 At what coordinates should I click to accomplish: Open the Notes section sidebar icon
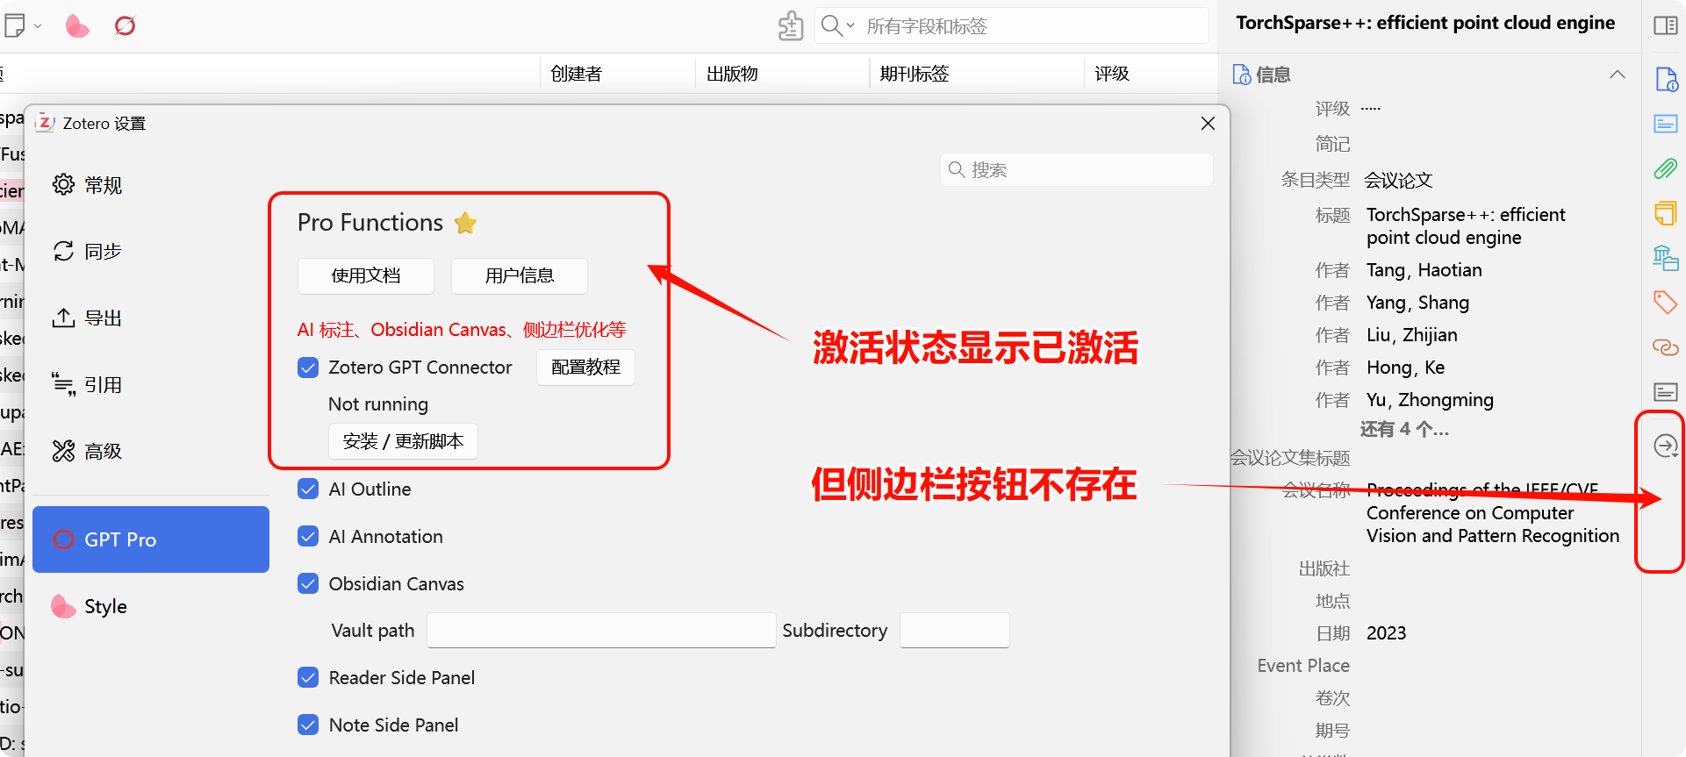click(x=1665, y=213)
